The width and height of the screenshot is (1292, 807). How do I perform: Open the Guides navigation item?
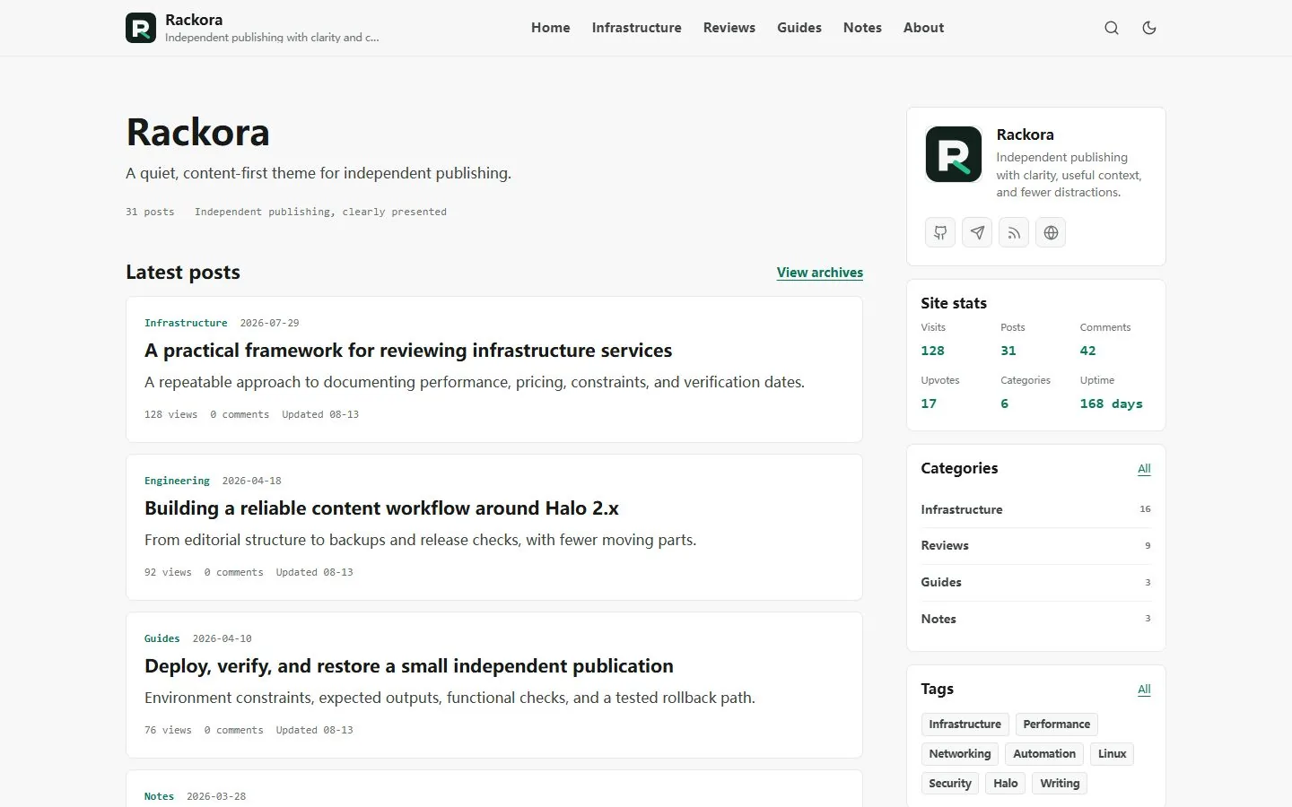[x=799, y=28]
